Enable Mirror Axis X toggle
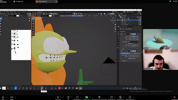178x100 pixels. [x=130, y=36]
